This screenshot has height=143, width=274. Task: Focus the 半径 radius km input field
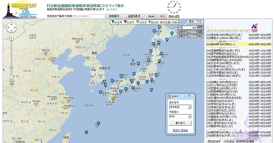pyautogui.click(x=188, y=28)
